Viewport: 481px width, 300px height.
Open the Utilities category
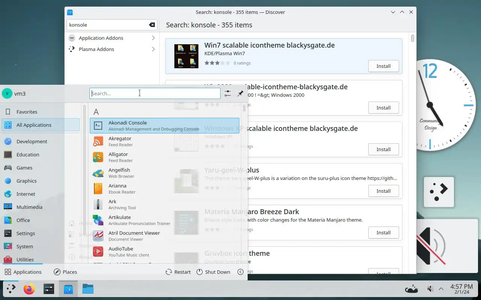pos(41,259)
